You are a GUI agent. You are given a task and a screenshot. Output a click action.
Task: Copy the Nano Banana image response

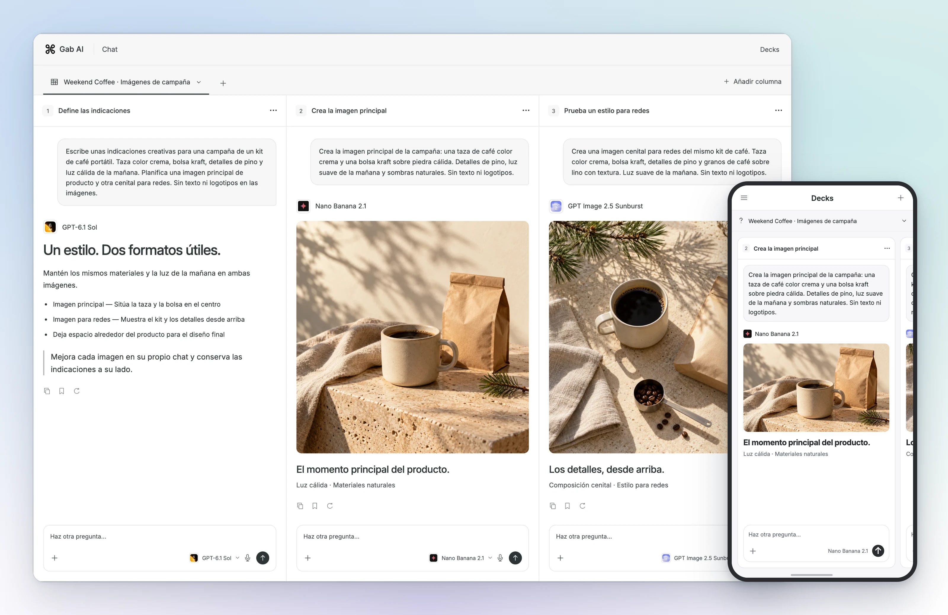tap(300, 506)
